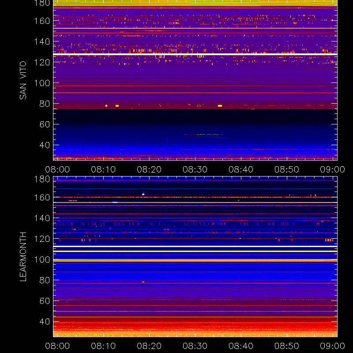Image resolution: width=353 pixels, height=353 pixels.
Task: Select the 40 tick label on SAN VITO plot
Action: (45, 145)
